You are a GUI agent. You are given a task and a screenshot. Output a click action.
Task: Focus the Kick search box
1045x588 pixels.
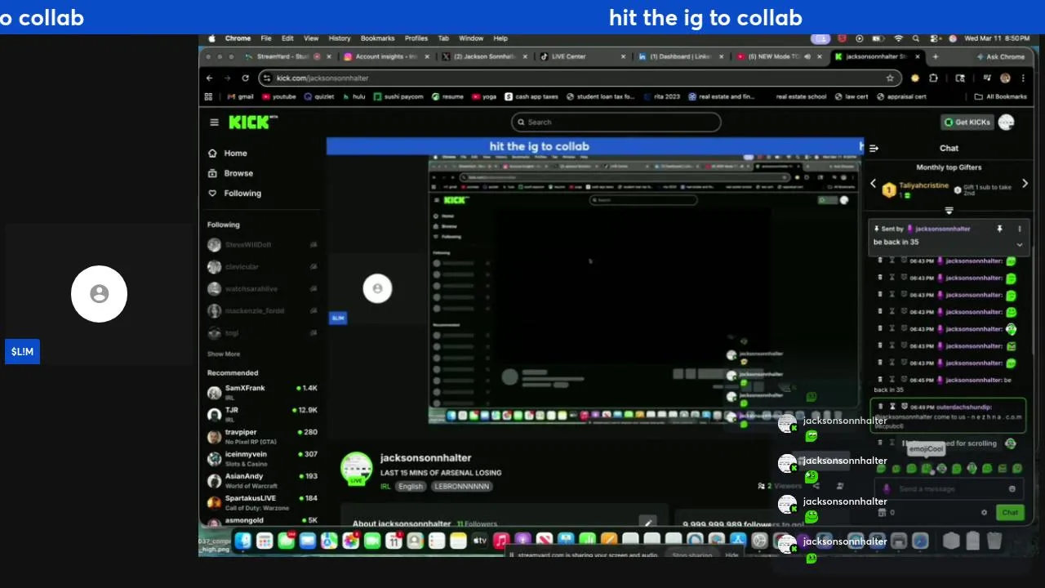[x=616, y=122]
